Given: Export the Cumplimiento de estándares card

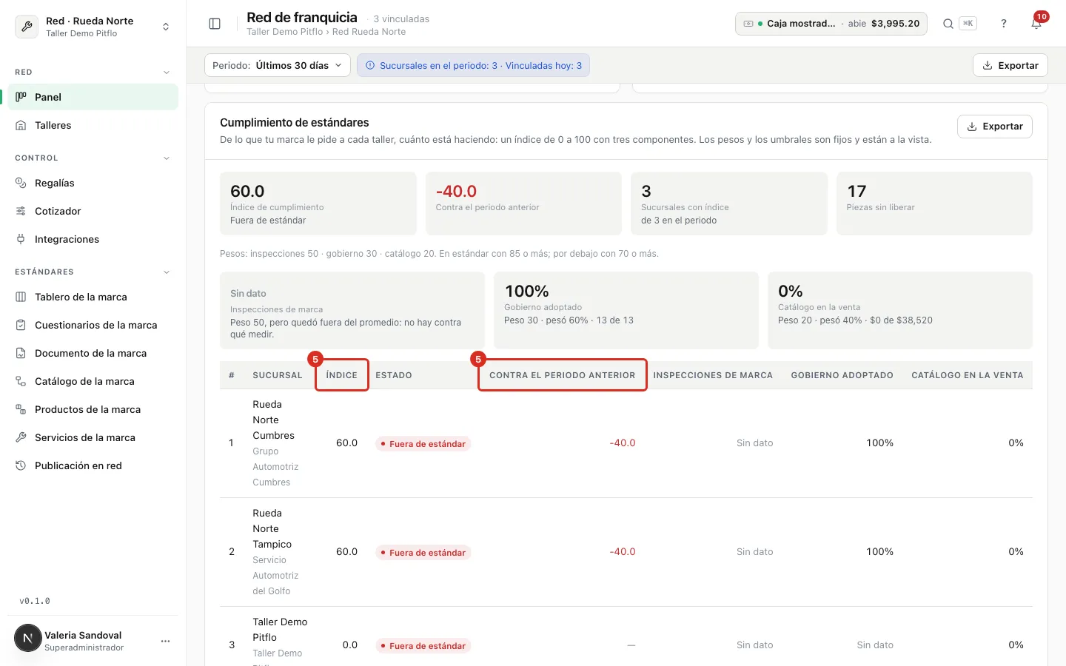Looking at the screenshot, I should click(995, 127).
